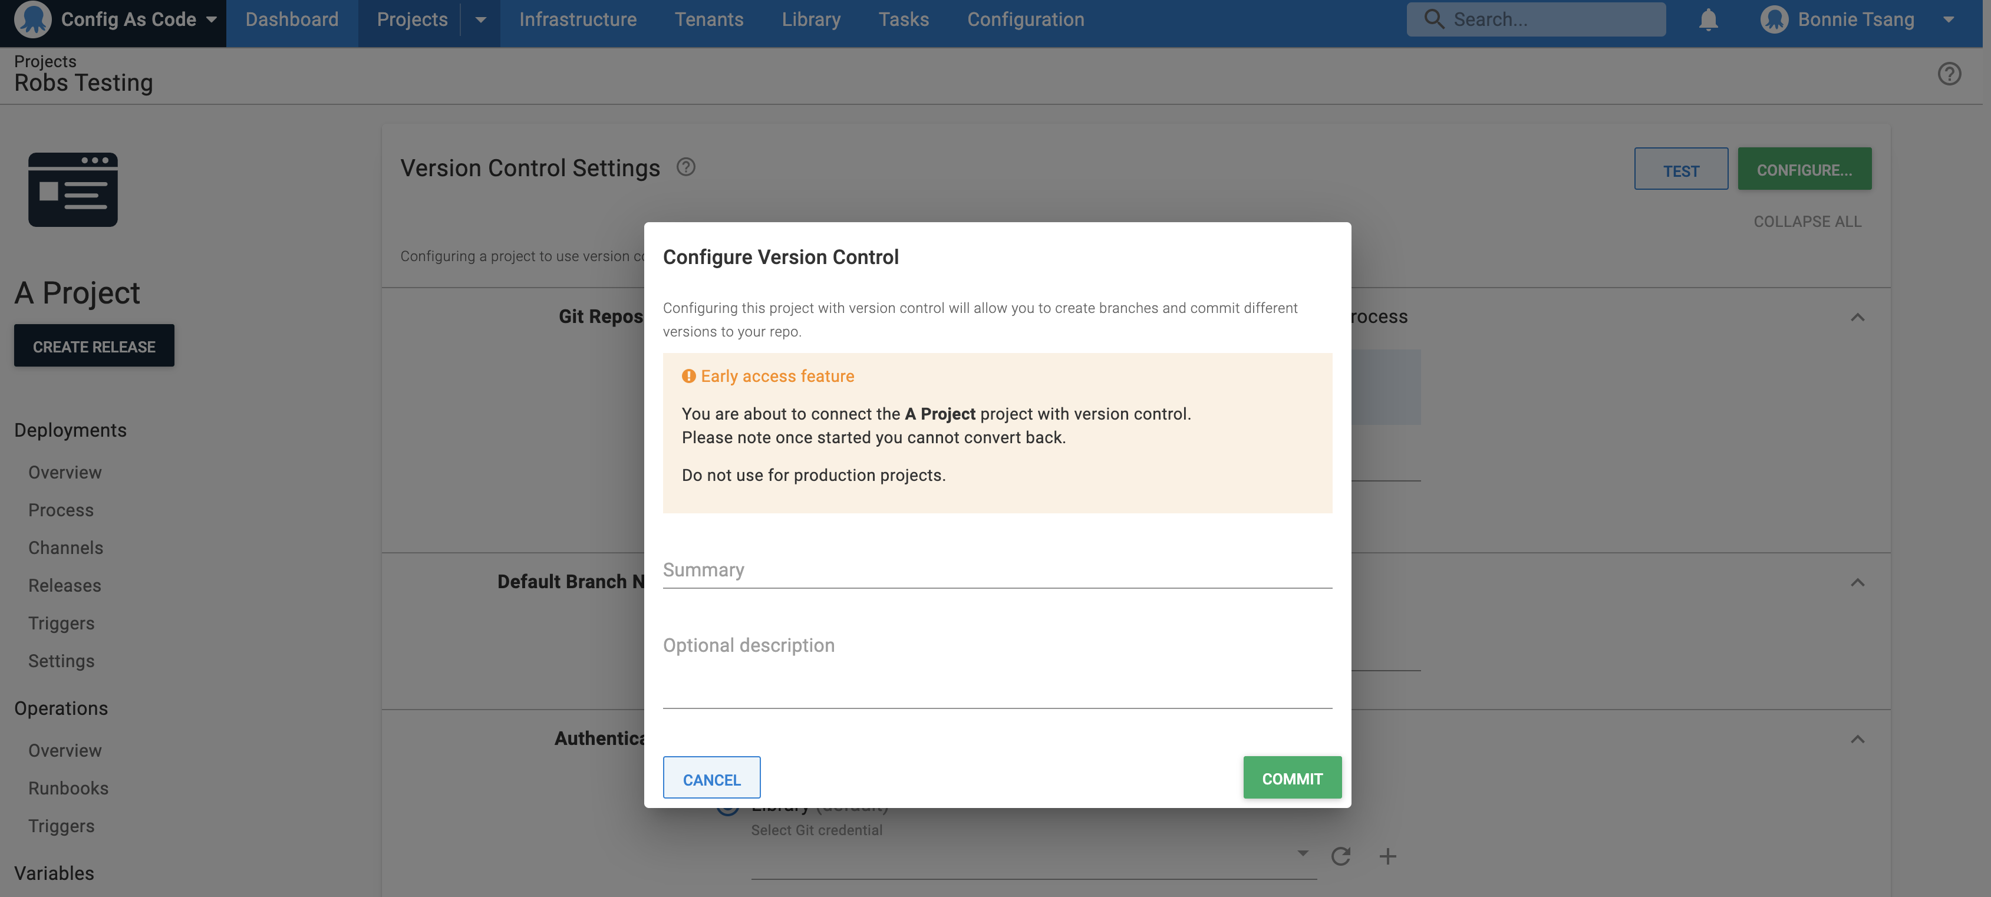This screenshot has width=1991, height=897.
Task: Click the CREATE RELEASE button
Action: point(94,345)
